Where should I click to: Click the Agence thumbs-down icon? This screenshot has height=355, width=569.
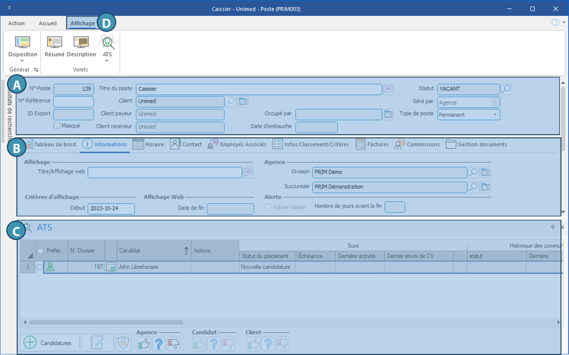click(173, 344)
